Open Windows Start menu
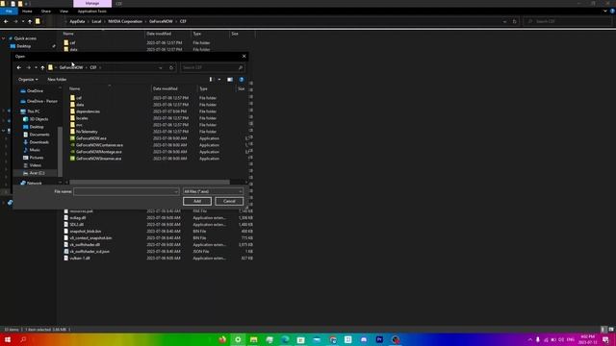Viewport: 616px width, 346px height. click(8, 339)
